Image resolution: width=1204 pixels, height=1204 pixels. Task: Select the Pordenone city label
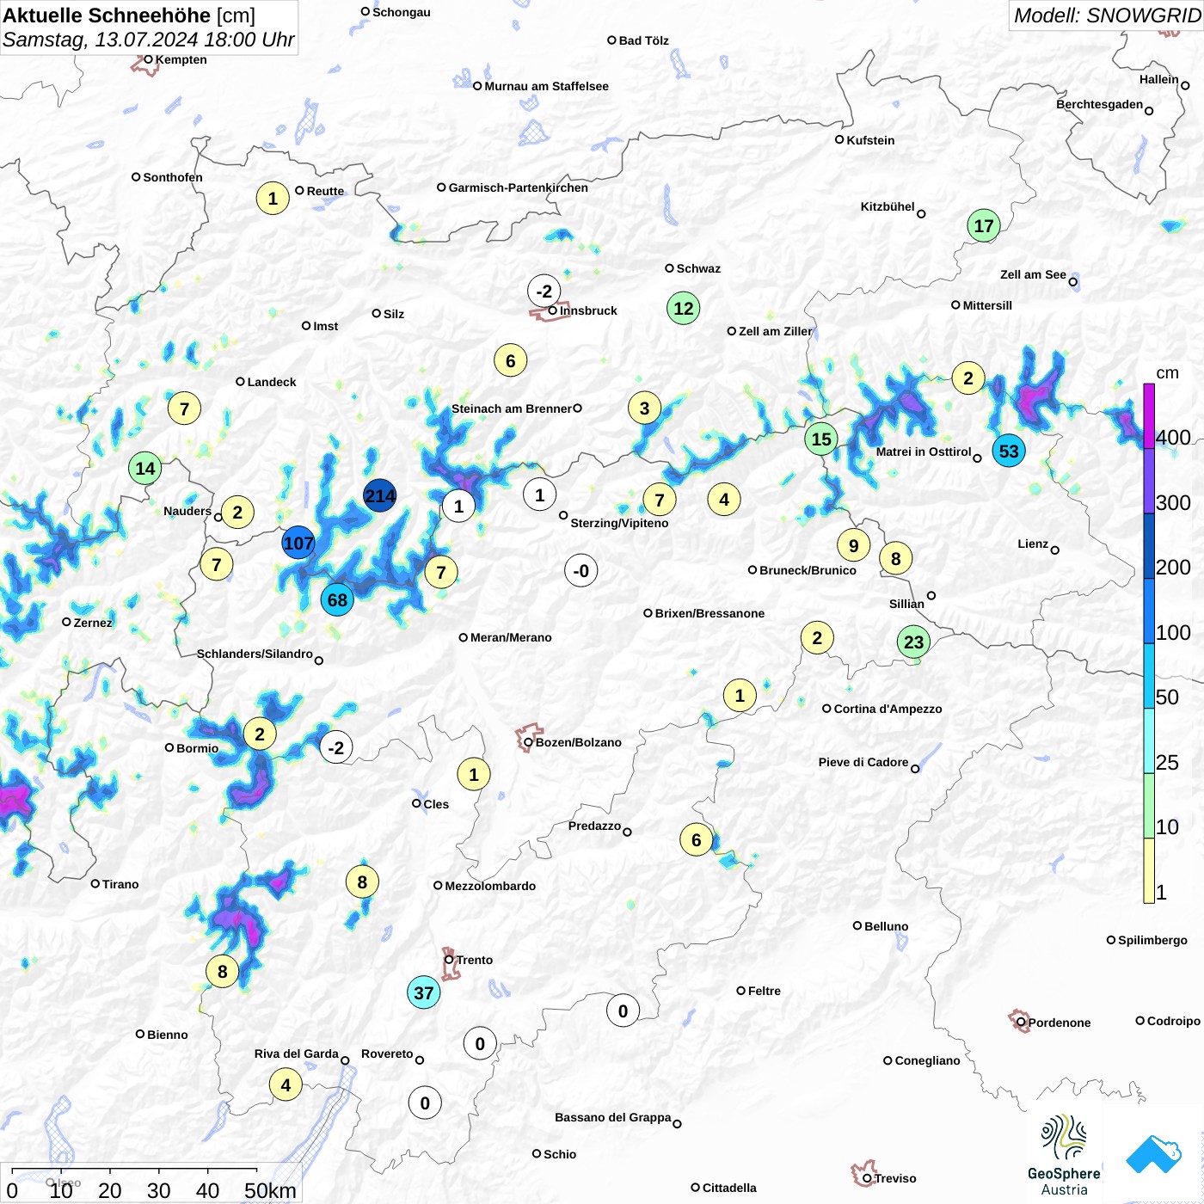pos(1060,1023)
